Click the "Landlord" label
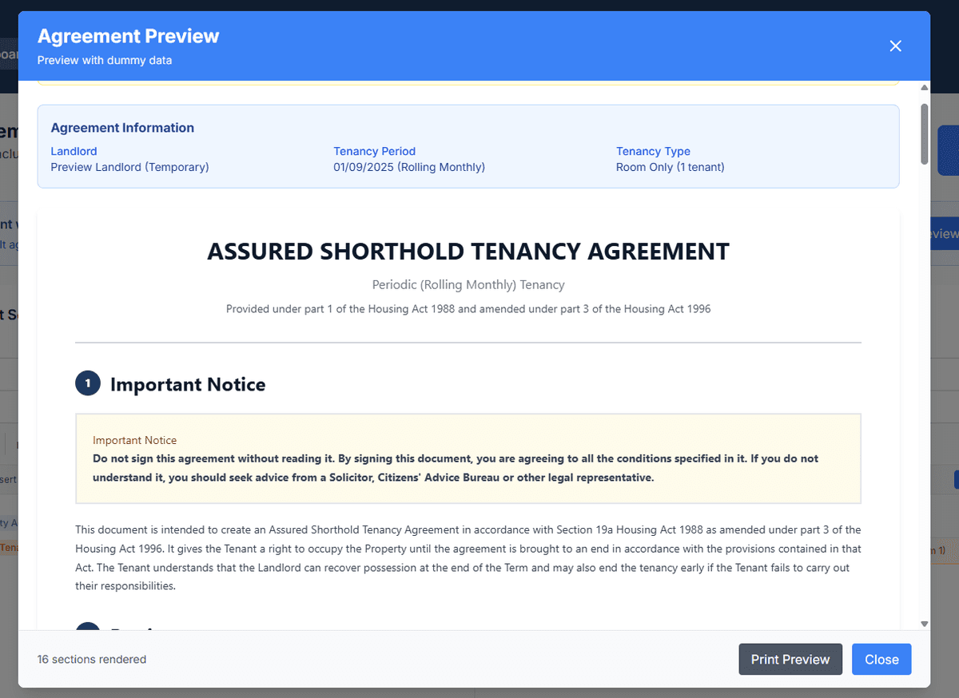Image resolution: width=959 pixels, height=698 pixels. 74,151
